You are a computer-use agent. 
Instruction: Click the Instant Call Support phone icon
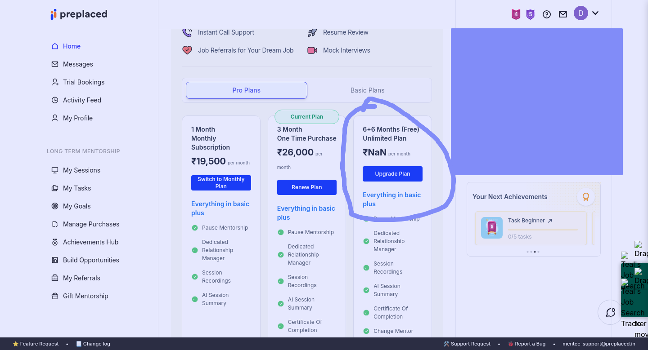(187, 32)
